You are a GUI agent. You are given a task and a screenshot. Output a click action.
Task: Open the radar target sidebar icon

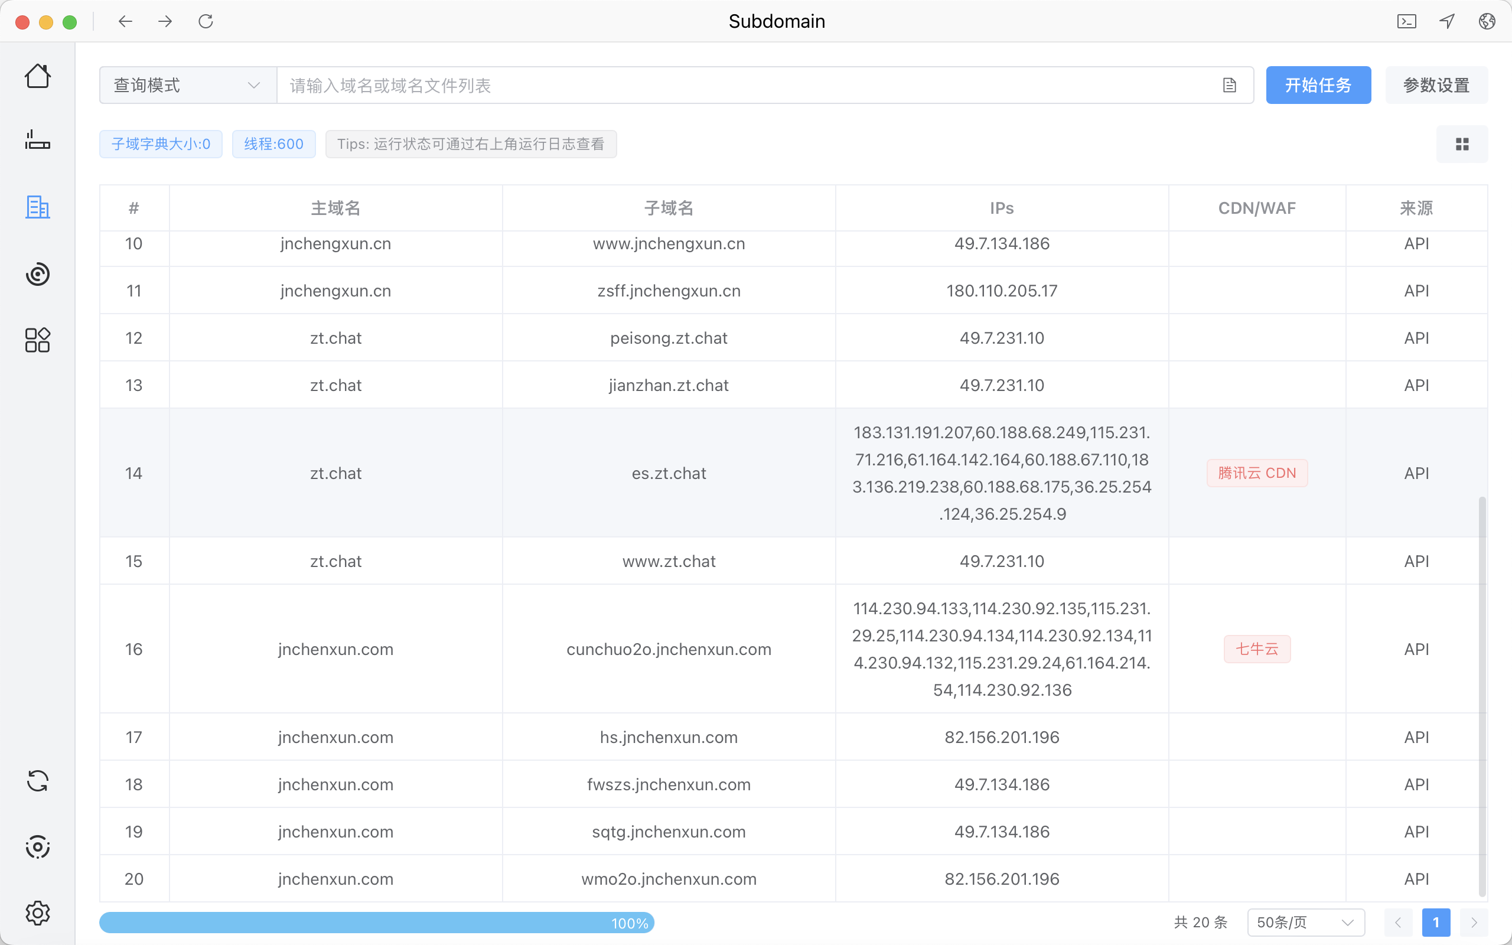click(37, 273)
